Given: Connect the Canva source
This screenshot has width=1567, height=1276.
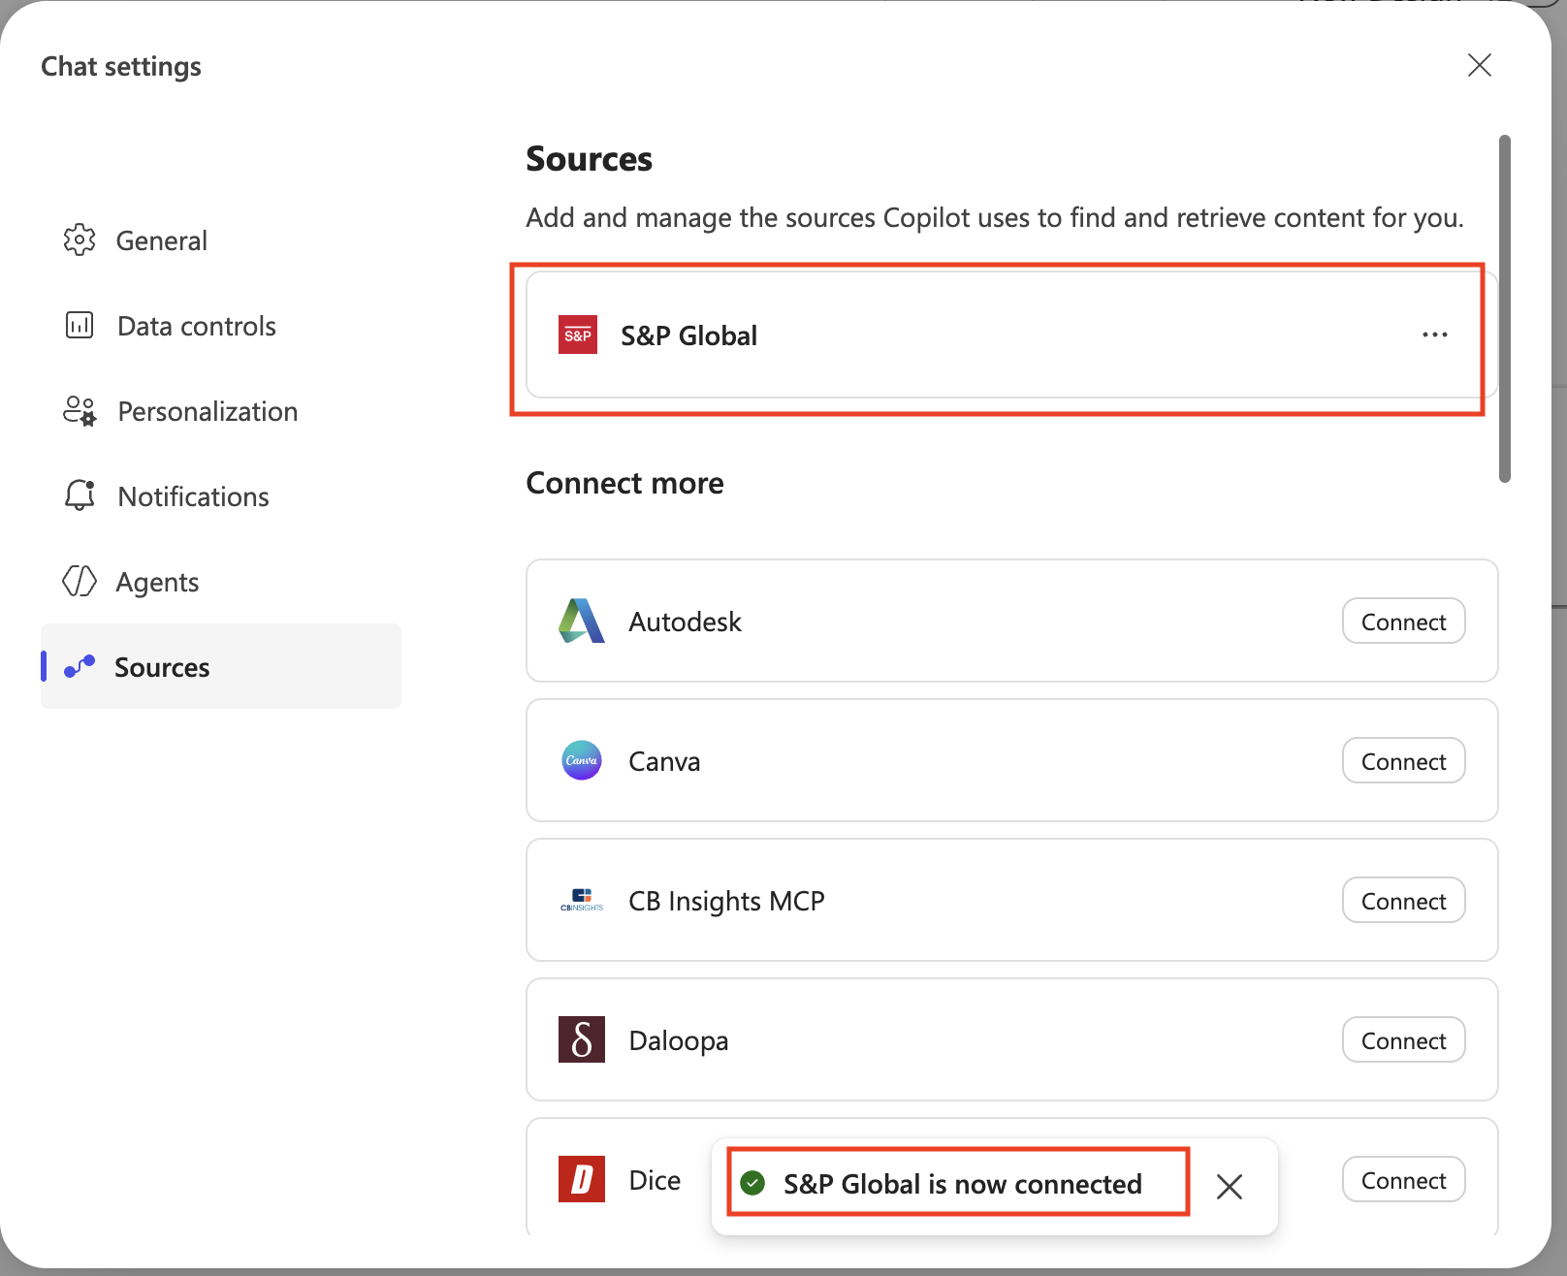Looking at the screenshot, I should [x=1403, y=761].
